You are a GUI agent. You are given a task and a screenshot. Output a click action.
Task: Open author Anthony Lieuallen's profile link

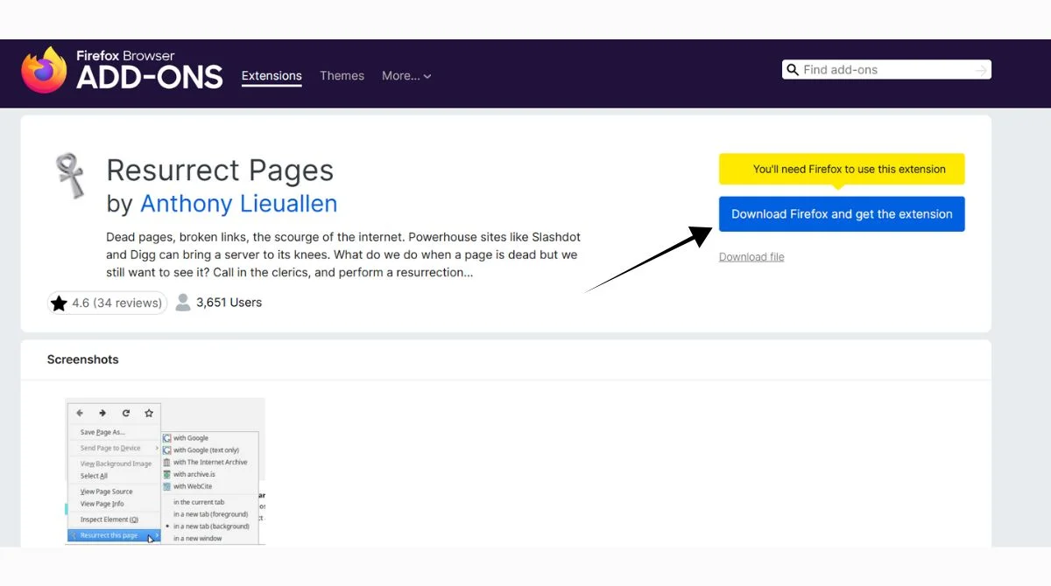[x=238, y=204]
